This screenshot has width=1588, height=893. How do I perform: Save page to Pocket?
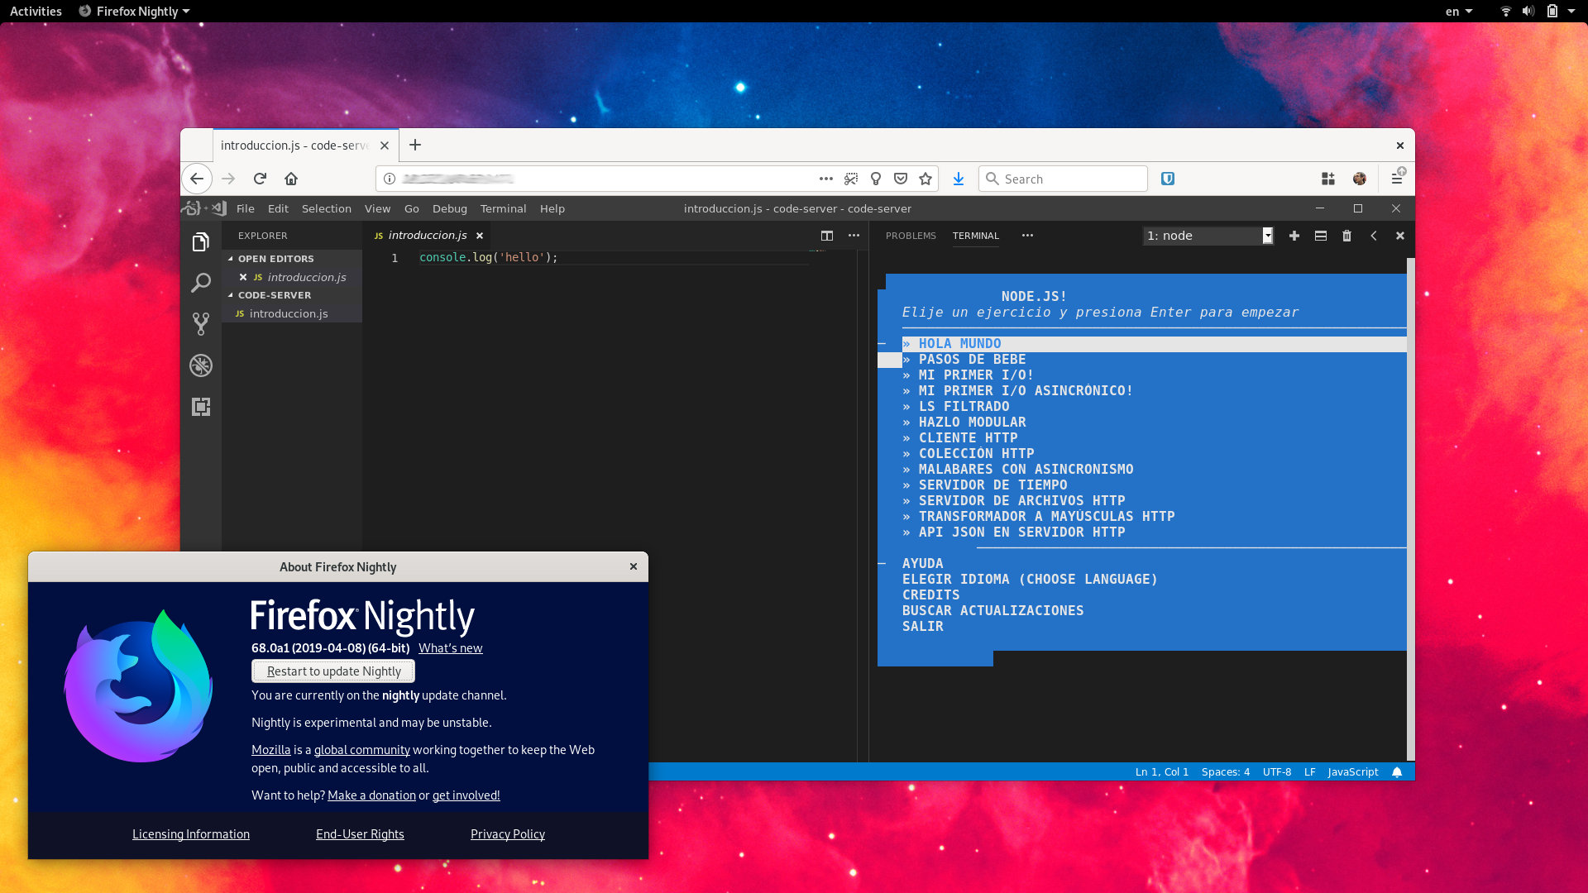(x=901, y=179)
